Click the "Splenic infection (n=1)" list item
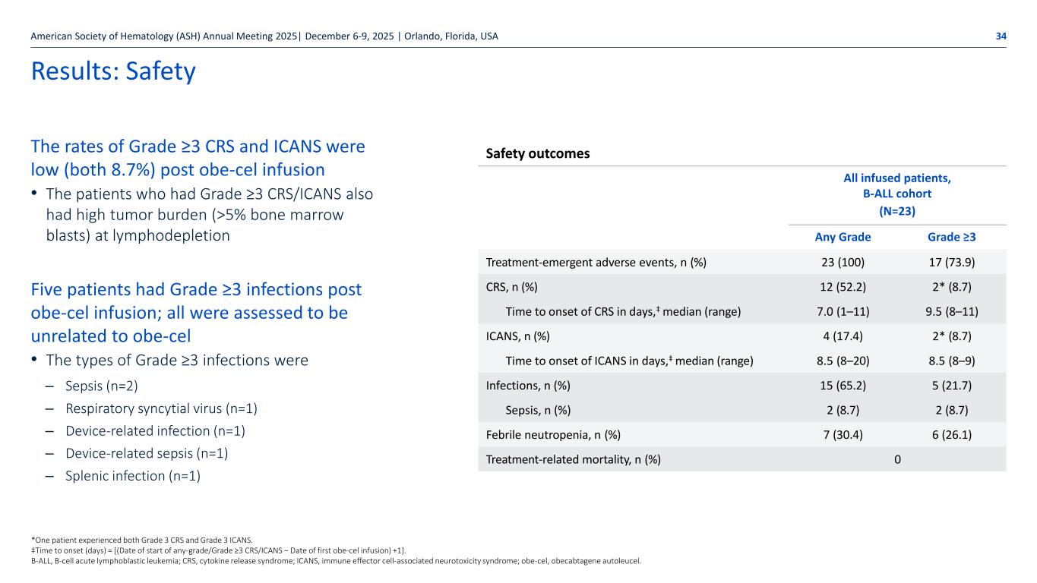The width and height of the screenshot is (1037, 583). [133, 476]
